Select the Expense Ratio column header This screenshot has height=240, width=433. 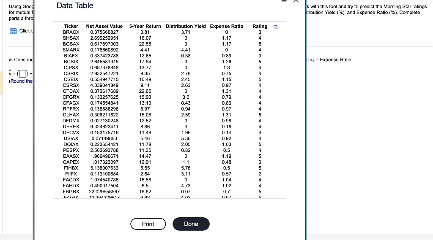(227, 26)
